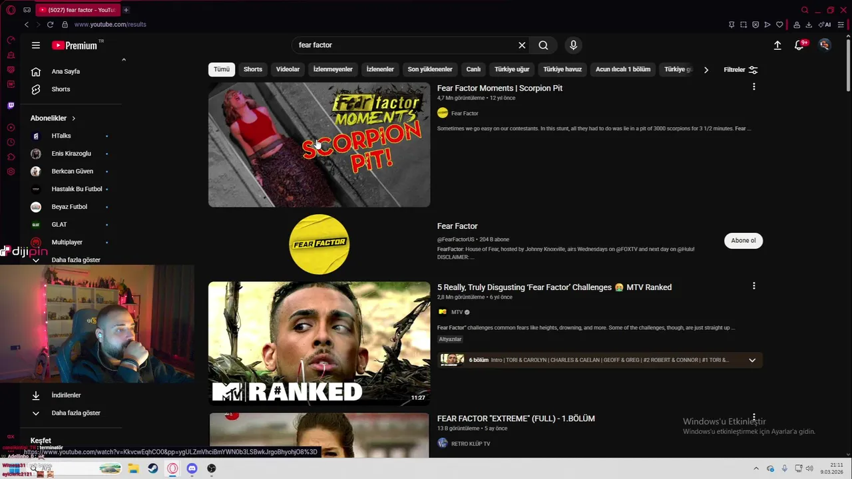Open the yellow Fear Factor channel logo
Viewport: 852px width, 479px height.
coord(319,244)
